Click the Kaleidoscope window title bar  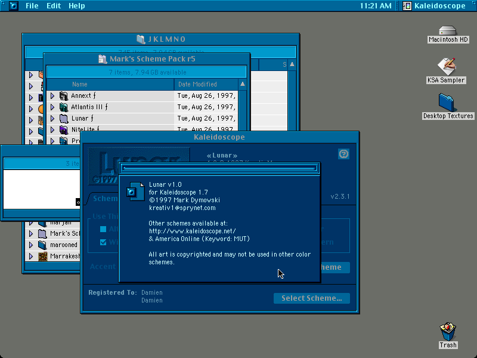pos(219,137)
